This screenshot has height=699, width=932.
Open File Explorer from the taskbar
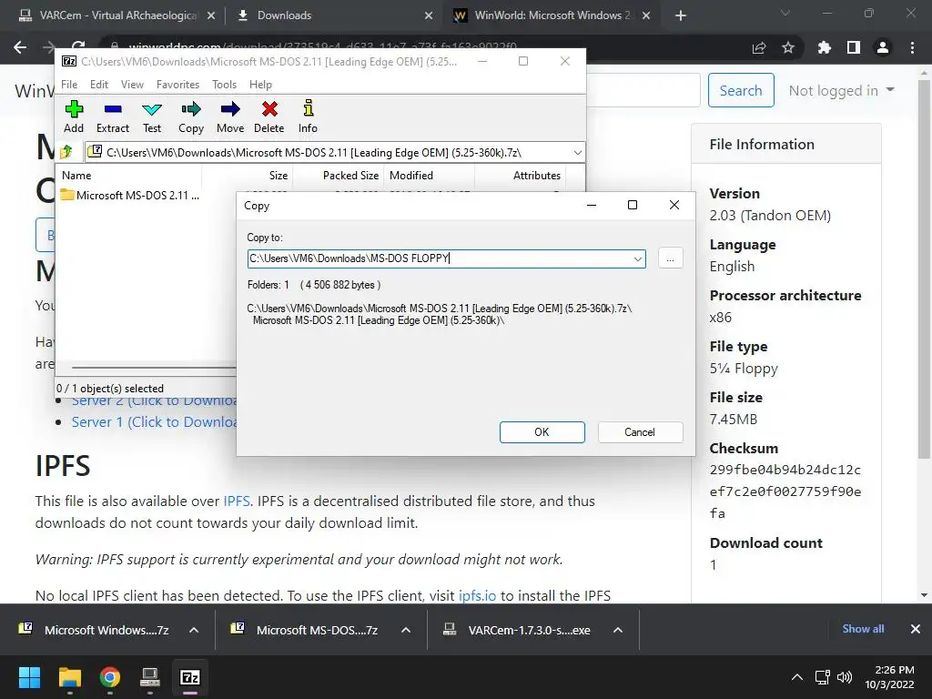[x=69, y=677]
